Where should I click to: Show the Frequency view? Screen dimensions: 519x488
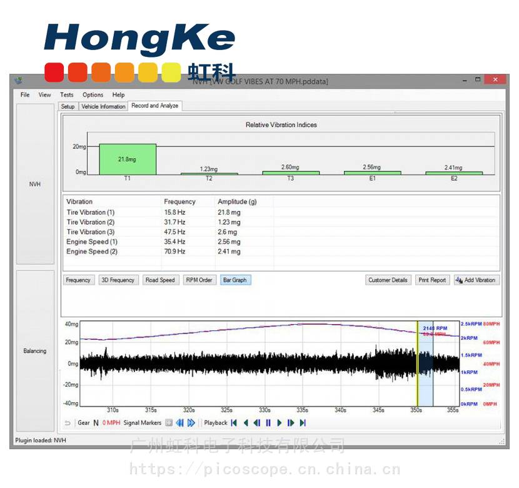pyautogui.click(x=78, y=280)
